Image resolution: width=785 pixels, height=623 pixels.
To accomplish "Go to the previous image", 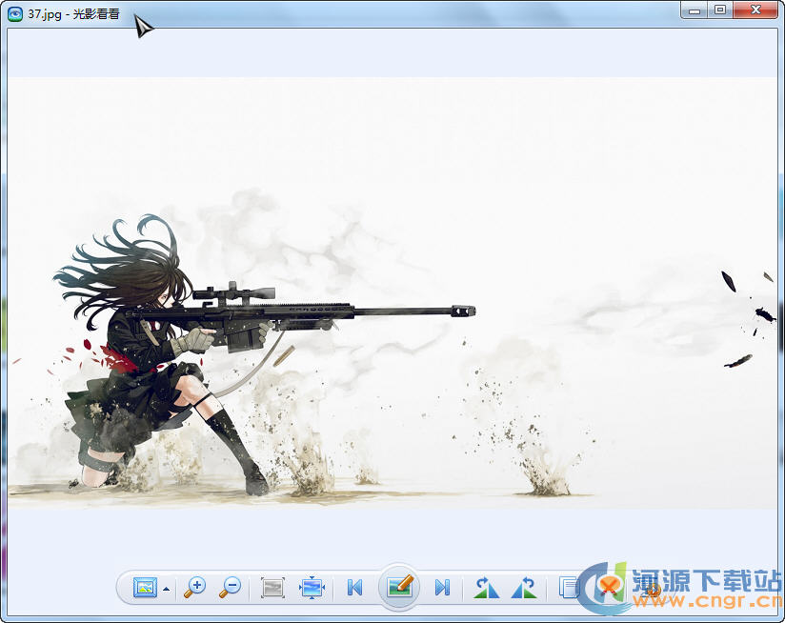I will 354,588.
